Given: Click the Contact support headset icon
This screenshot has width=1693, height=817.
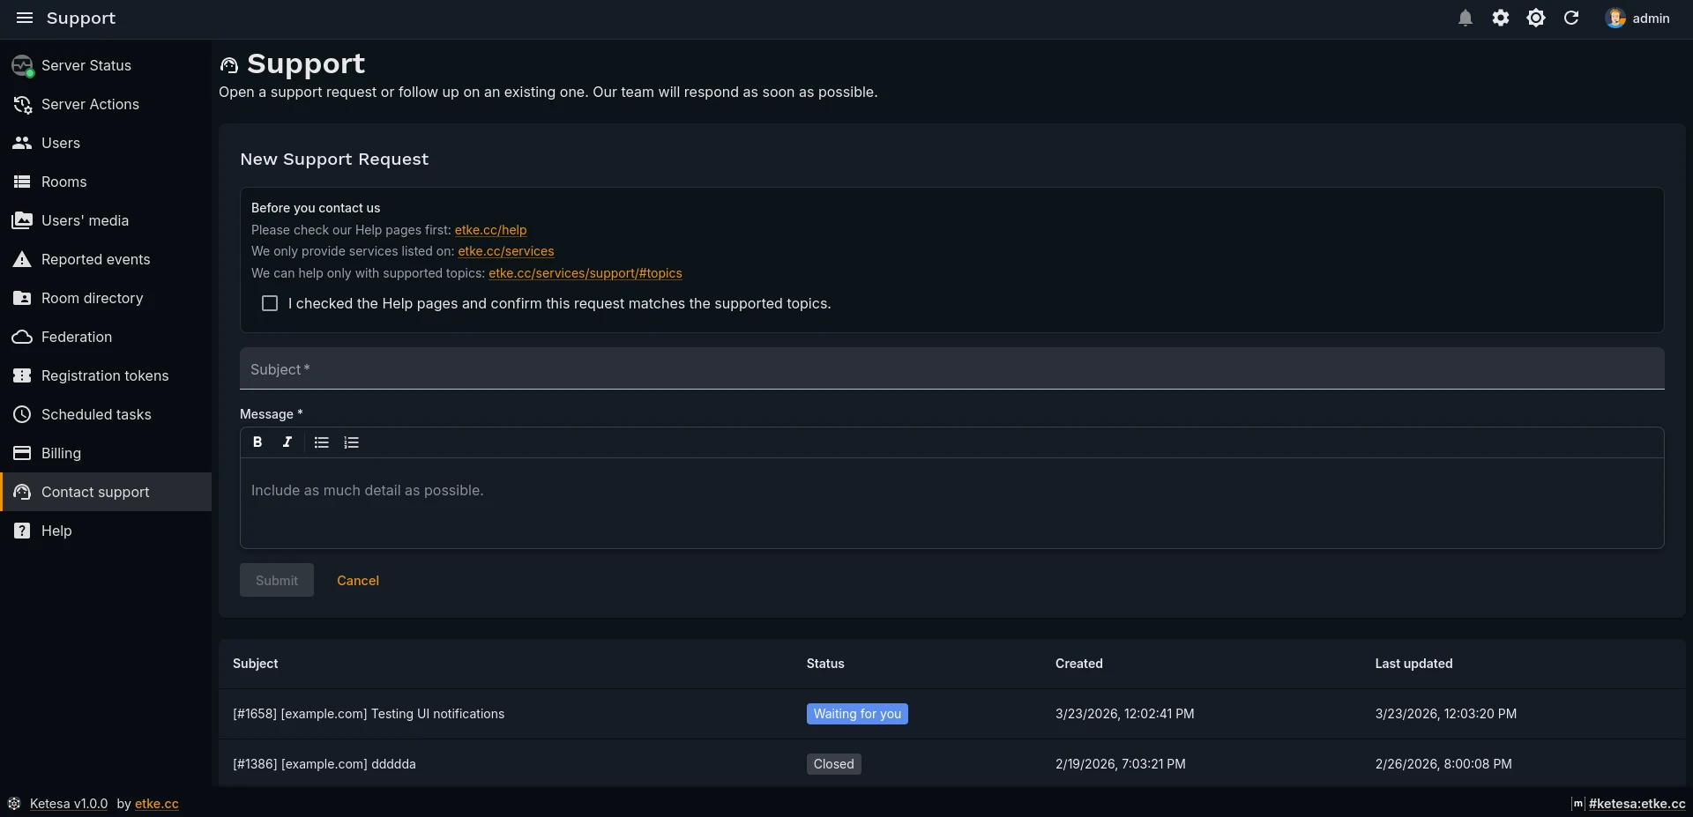Looking at the screenshot, I should [x=22, y=492].
